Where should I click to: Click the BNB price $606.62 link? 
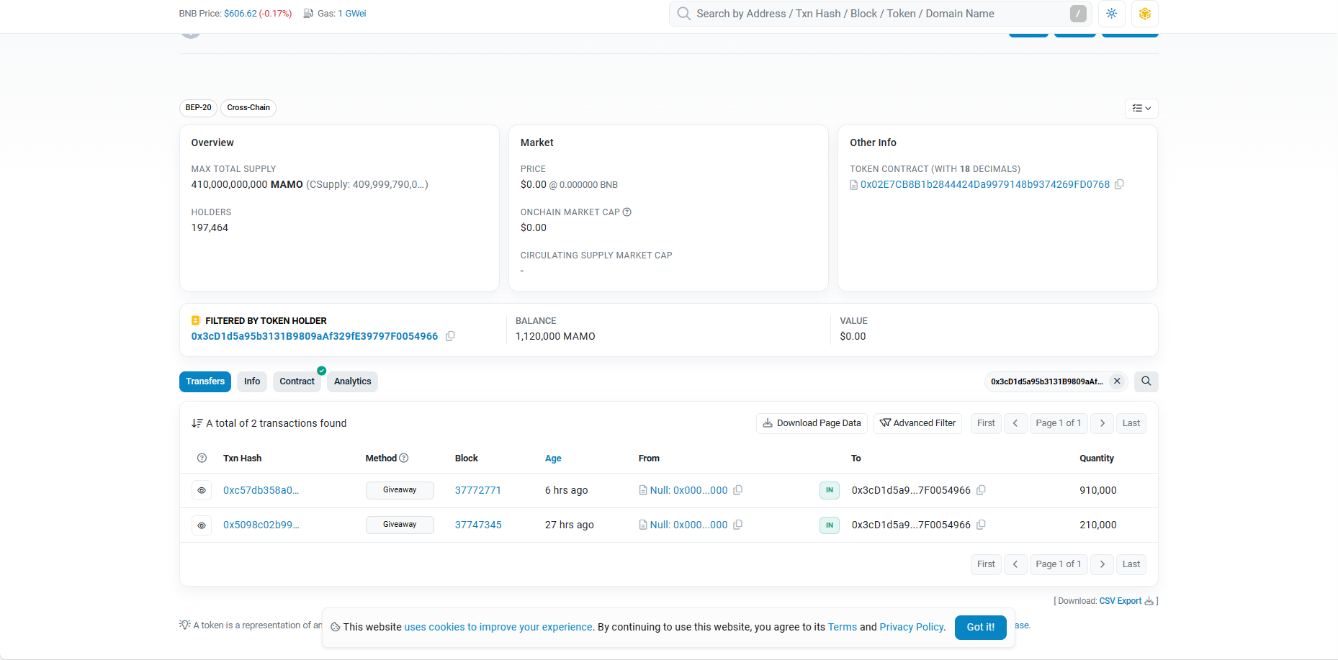tap(241, 14)
